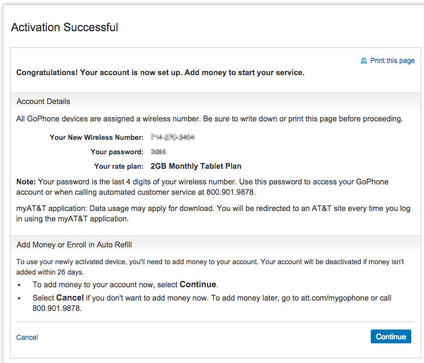Click the Your rate plan label
This screenshot has height=363, width=424.
119,166
